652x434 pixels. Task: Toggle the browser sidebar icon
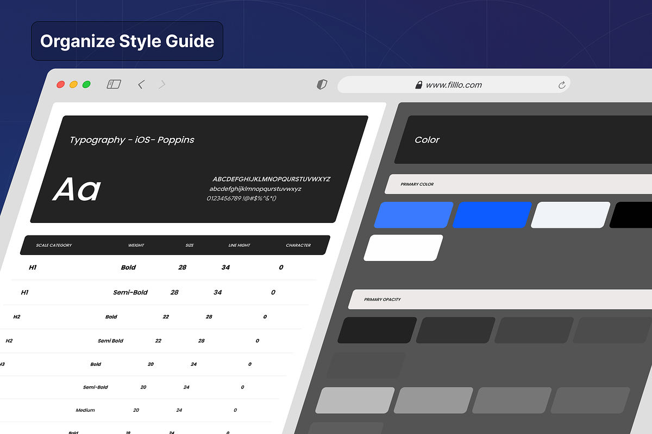114,85
